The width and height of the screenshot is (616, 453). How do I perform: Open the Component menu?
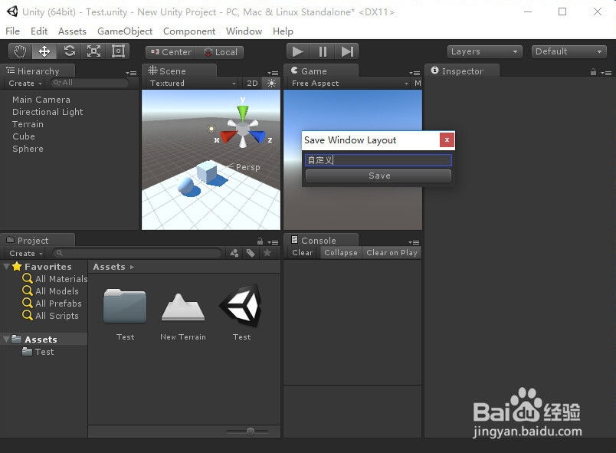[x=189, y=31]
